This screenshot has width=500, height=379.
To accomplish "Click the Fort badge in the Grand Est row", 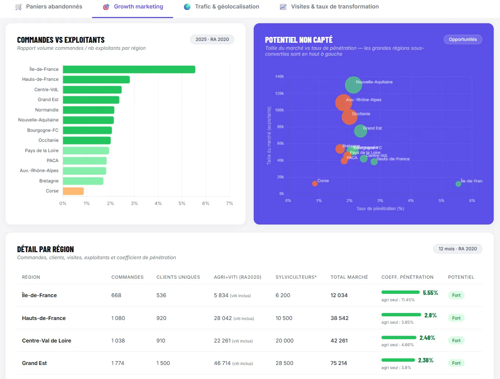I will pyautogui.click(x=456, y=363).
